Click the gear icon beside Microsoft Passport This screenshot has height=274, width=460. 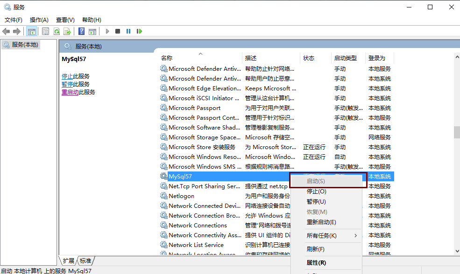164,108
